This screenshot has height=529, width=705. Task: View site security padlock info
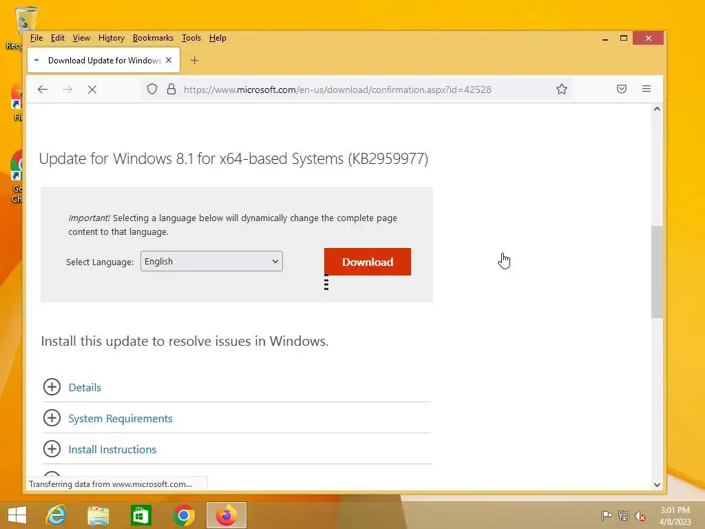(171, 89)
